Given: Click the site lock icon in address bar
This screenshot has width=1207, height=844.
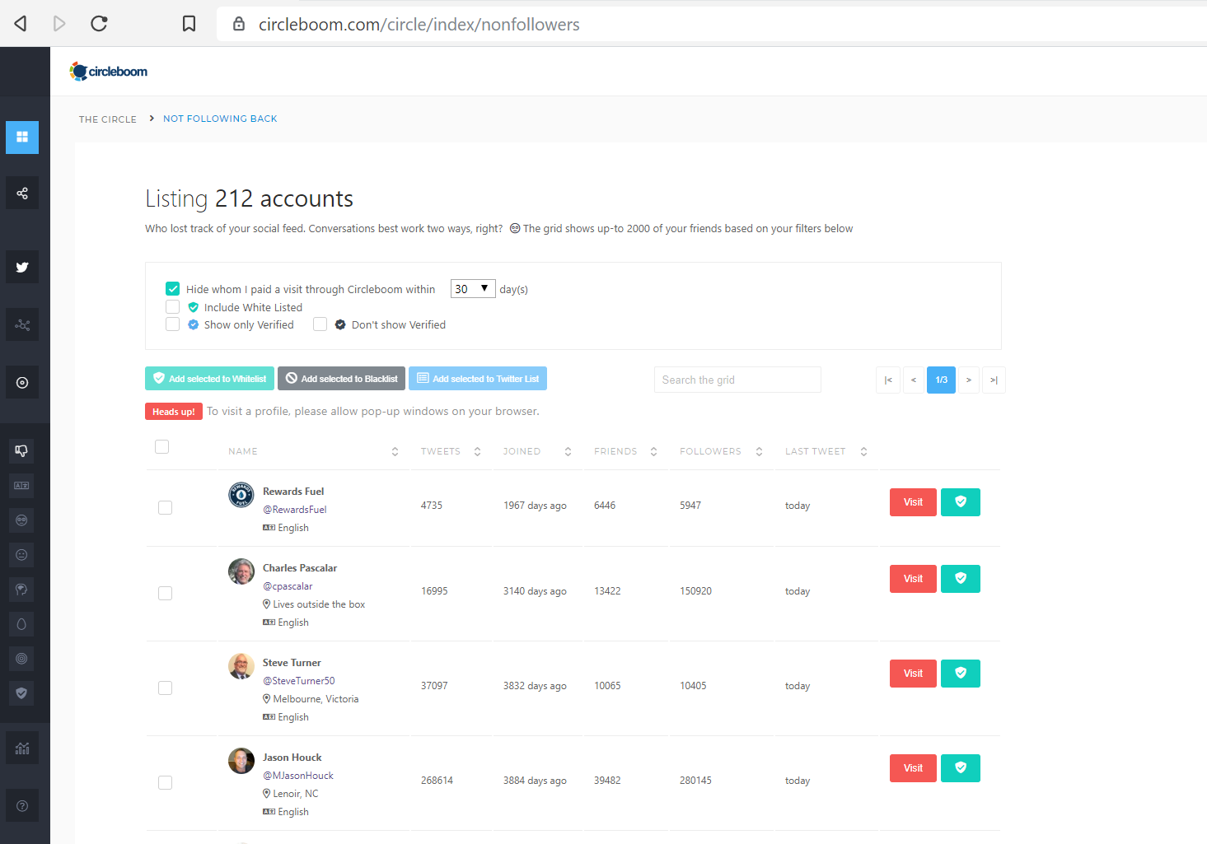Looking at the screenshot, I should [x=239, y=24].
